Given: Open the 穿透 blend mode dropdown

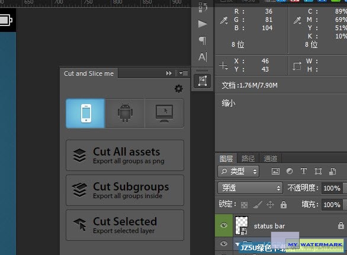Looking at the screenshot, I should [x=250, y=188].
